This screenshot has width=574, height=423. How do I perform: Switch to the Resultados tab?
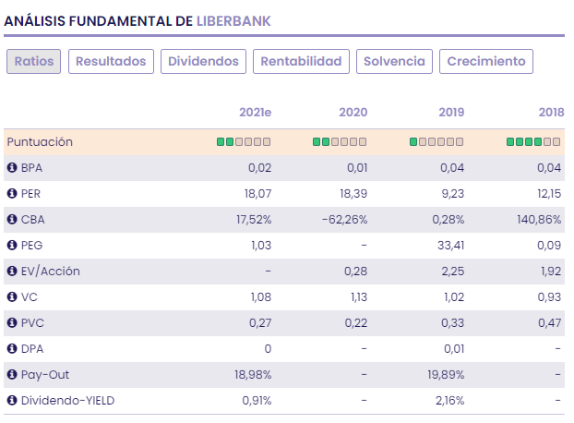tap(111, 62)
